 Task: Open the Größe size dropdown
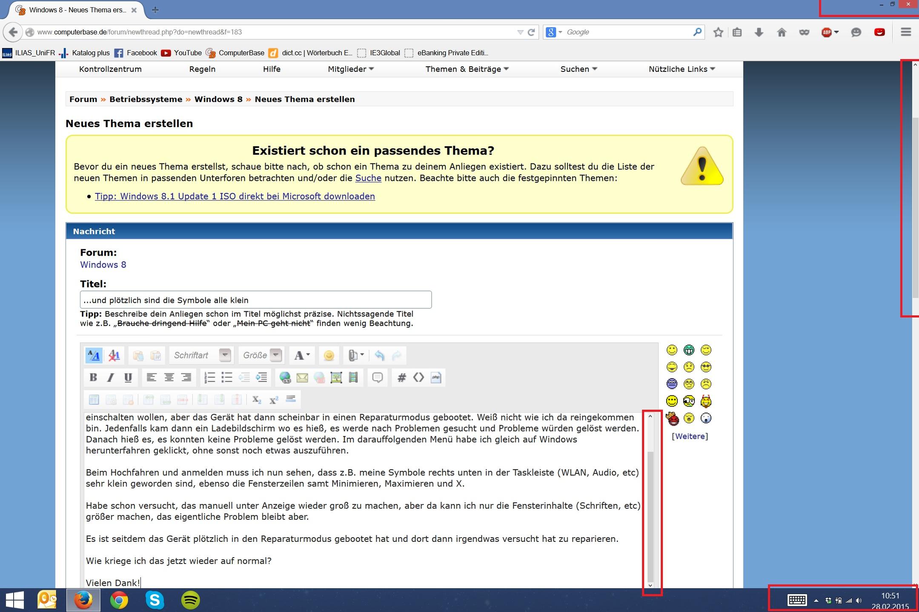point(276,355)
